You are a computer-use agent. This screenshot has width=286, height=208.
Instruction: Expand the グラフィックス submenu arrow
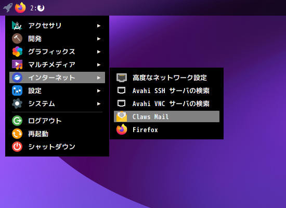click(x=99, y=52)
